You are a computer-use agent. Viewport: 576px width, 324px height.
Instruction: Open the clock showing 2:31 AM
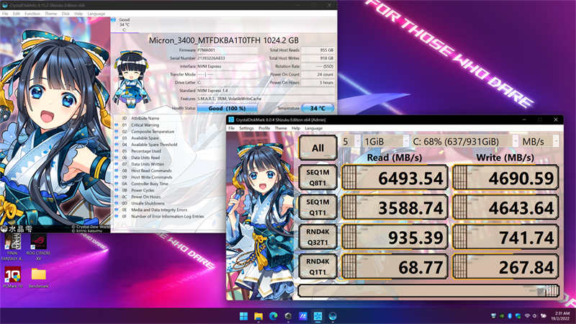click(x=562, y=316)
